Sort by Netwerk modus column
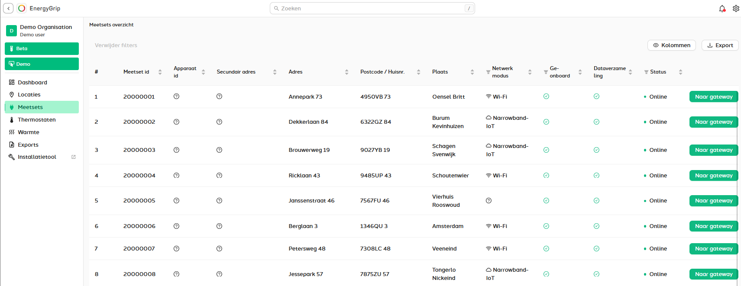The height and width of the screenshot is (286, 741). [x=530, y=72]
